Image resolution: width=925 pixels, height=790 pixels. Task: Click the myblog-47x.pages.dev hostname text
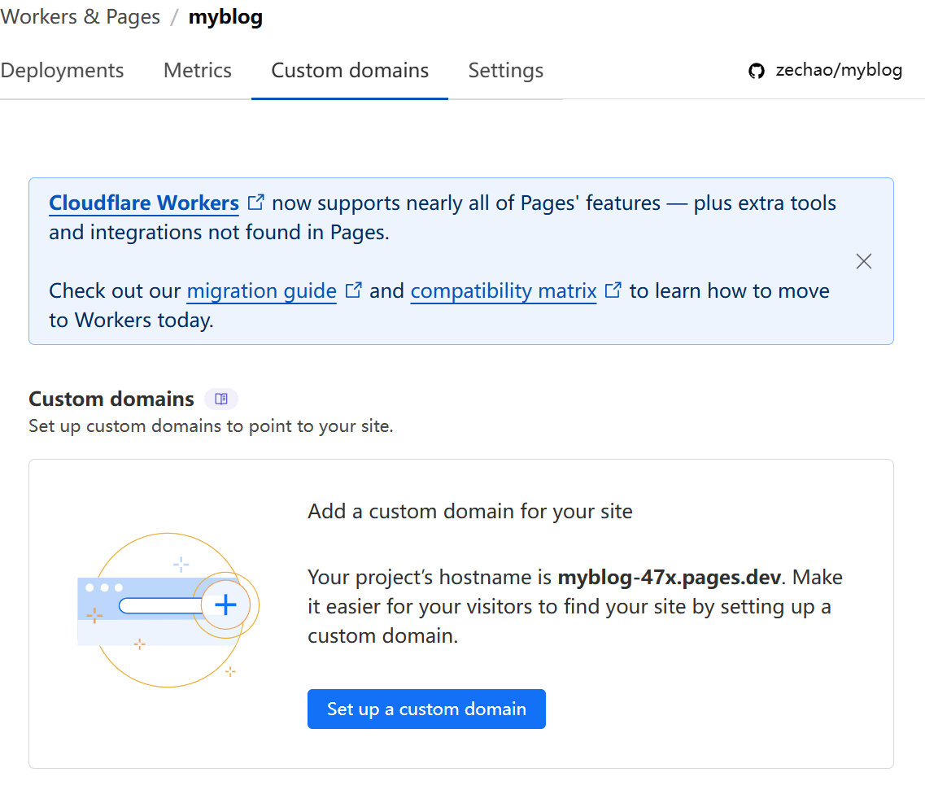[670, 577]
